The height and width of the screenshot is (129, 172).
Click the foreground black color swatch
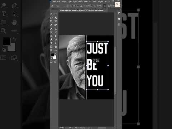(x=52, y=55)
